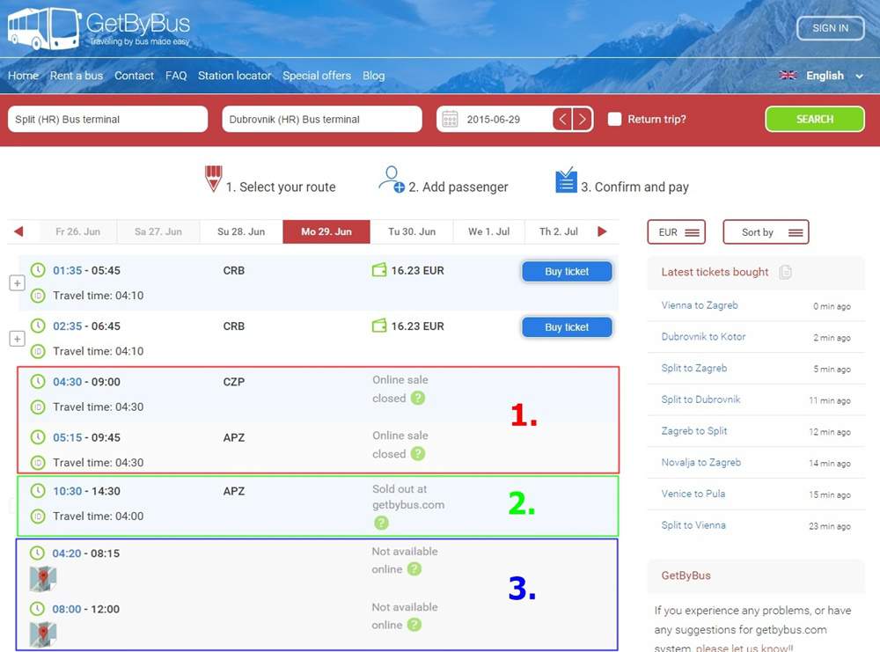Screen dimensions: 880x652
Task: Go to next day with right arrow button
Action: 583,119
